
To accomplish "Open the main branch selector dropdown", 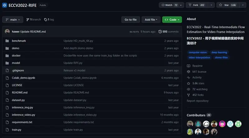I will point(13,20).
